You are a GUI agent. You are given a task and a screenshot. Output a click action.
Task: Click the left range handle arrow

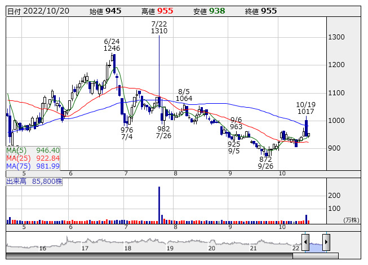[x=305, y=242]
